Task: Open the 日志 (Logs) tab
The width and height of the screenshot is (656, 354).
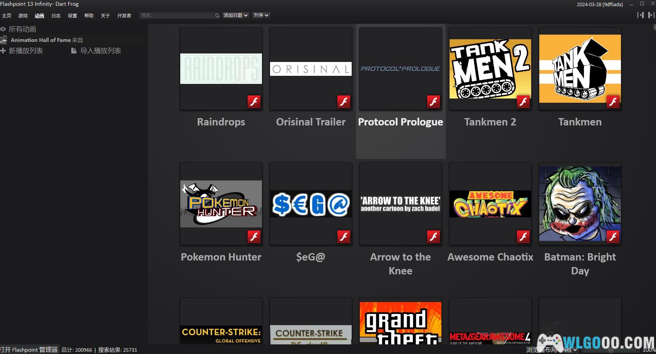Action: [x=56, y=16]
